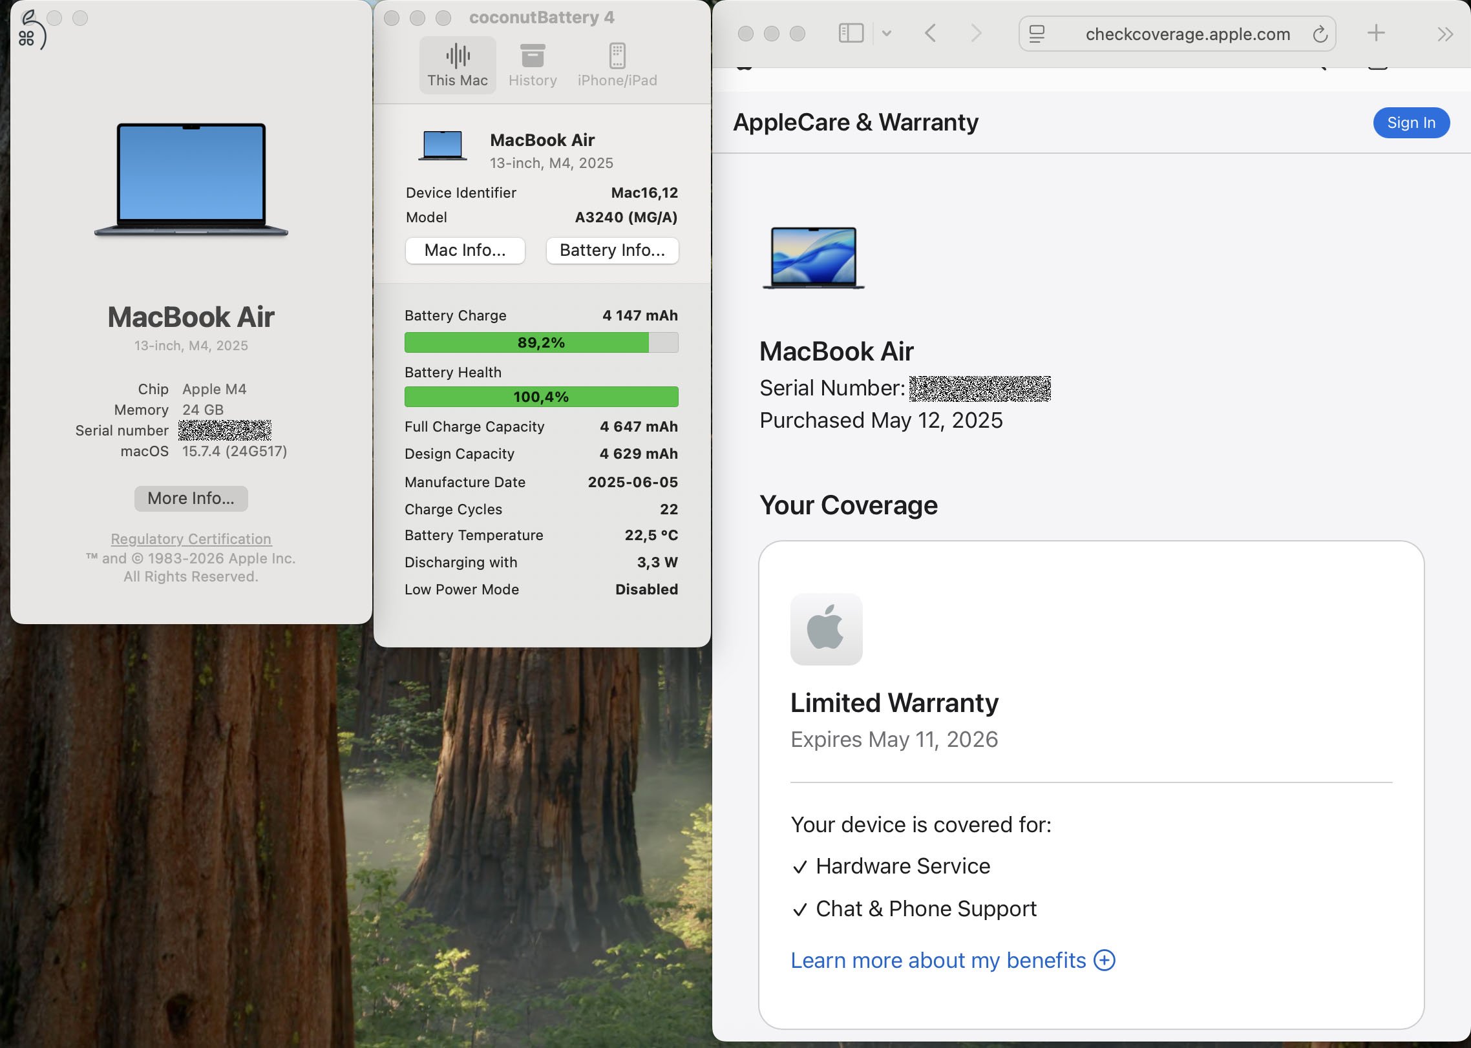Open Battery Info in coconutBattery
Image resolution: width=1471 pixels, height=1048 pixels.
pyautogui.click(x=611, y=251)
